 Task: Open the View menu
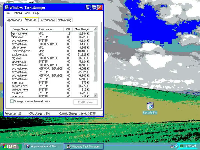click(x=27, y=13)
